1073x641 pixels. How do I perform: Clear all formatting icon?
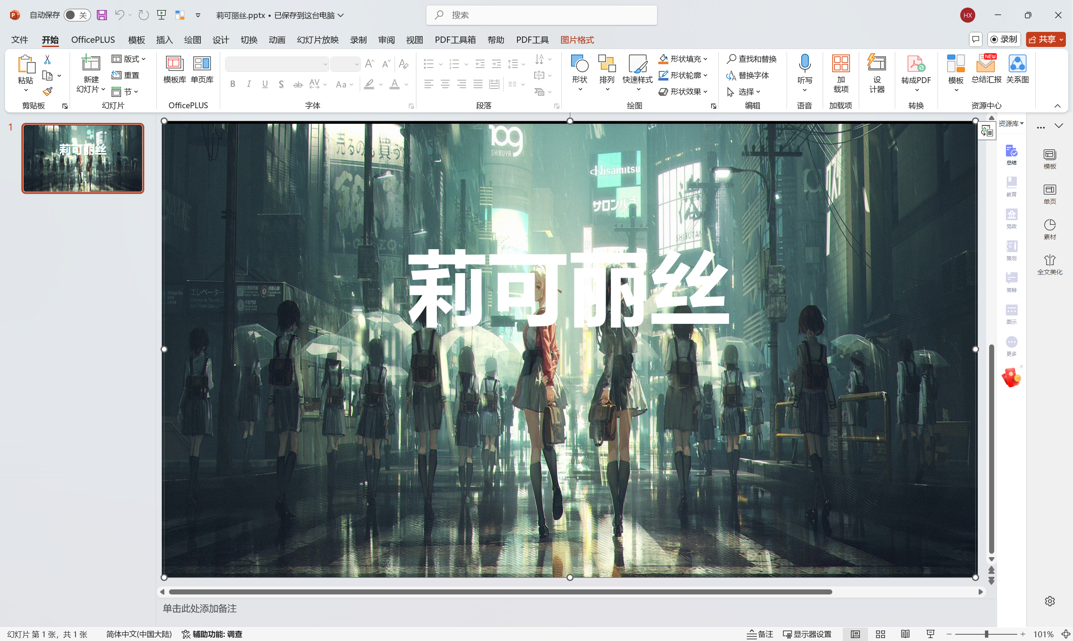pos(403,64)
